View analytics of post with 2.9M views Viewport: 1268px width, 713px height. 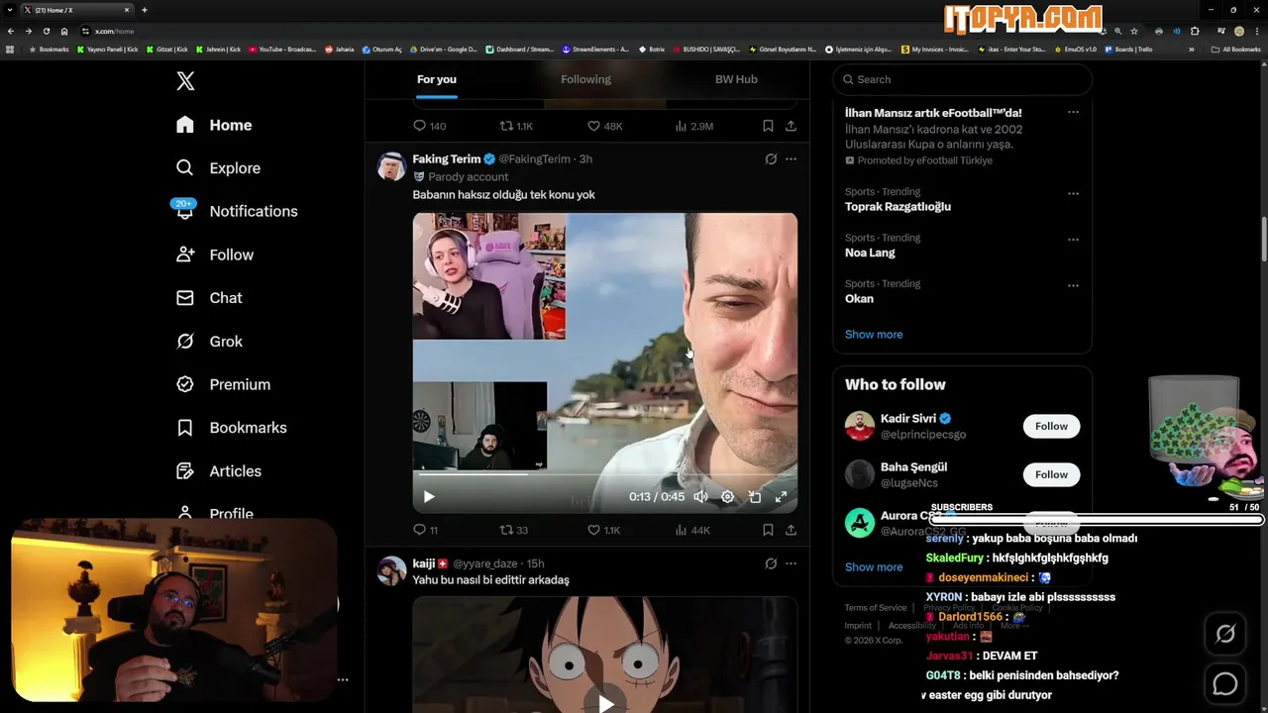tap(693, 126)
